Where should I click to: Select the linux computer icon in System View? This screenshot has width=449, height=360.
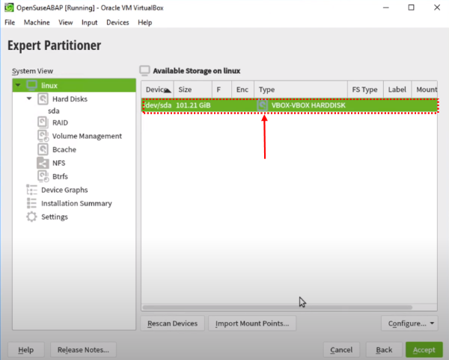(31, 85)
